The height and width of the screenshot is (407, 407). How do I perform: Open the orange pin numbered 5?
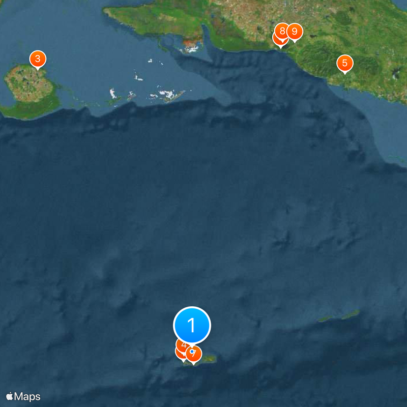[345, 63]
